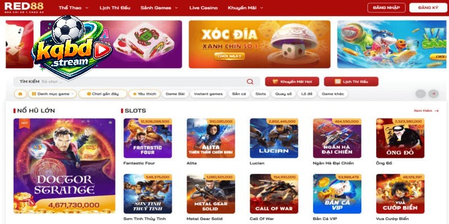Favorite Doctor Strange with star icon
This screenshot has height=224, width=449.
[110, 123]
